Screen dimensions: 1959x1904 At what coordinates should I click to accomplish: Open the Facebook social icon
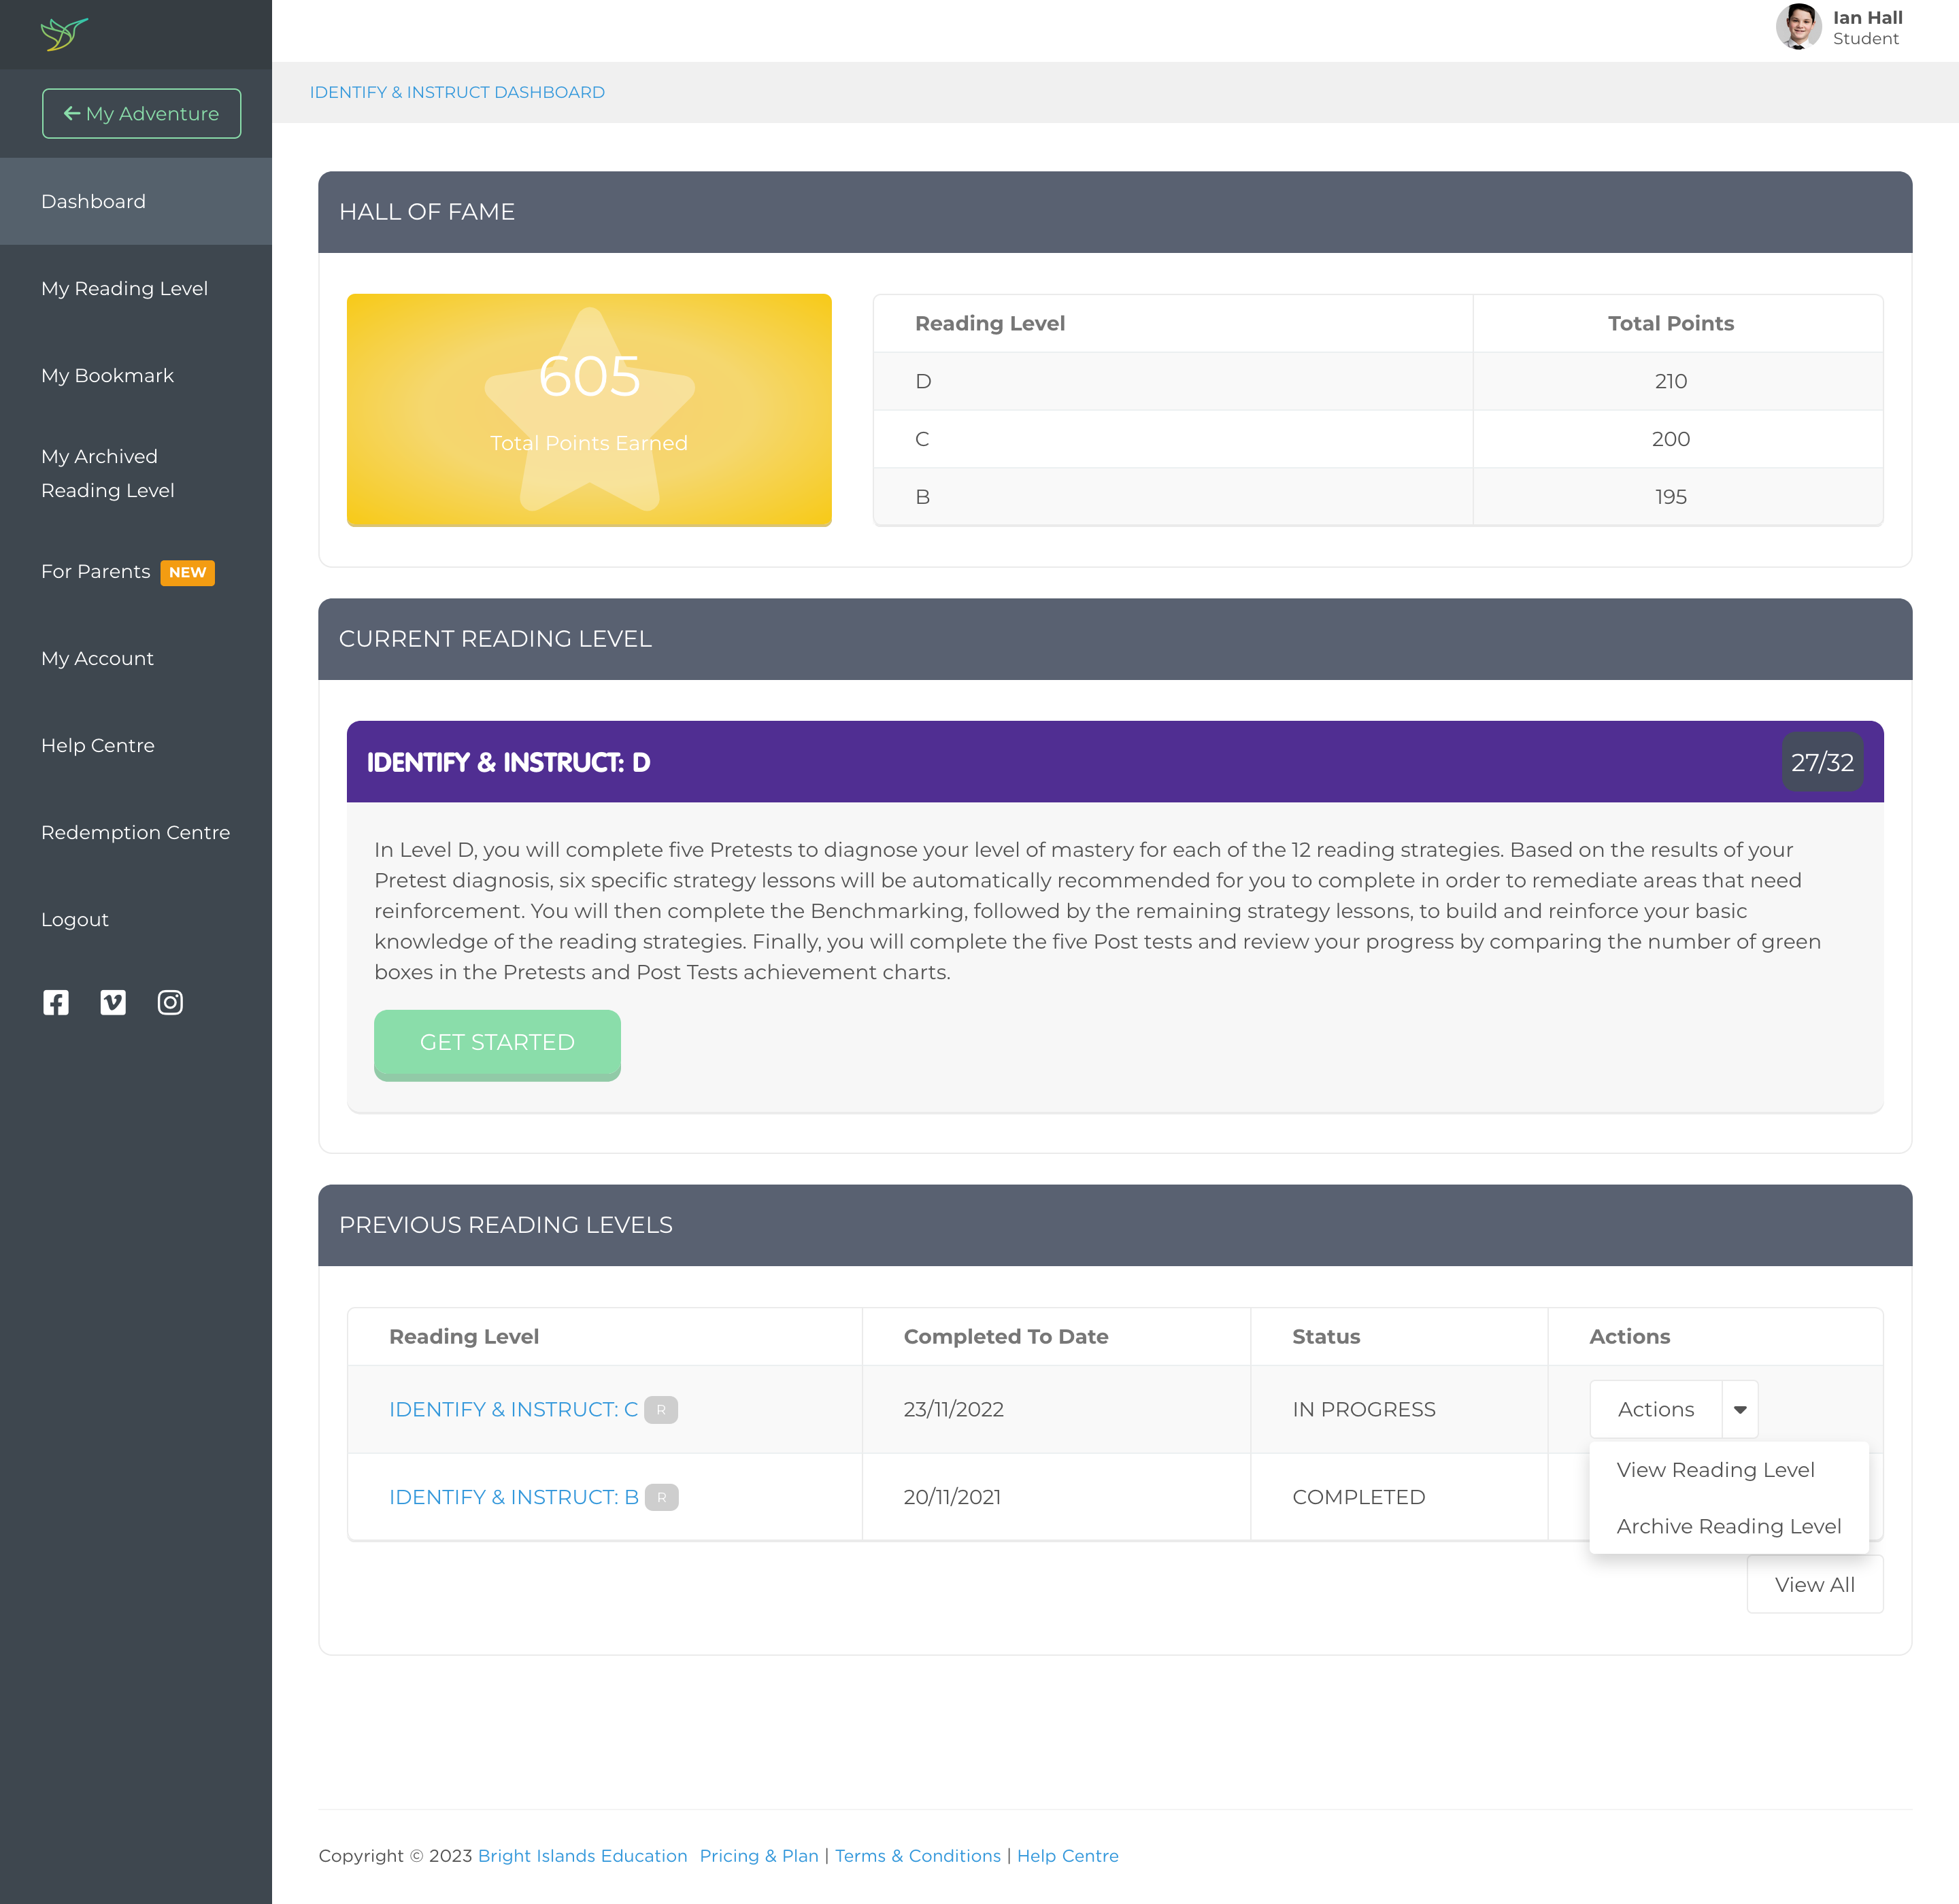(56, 1002)
